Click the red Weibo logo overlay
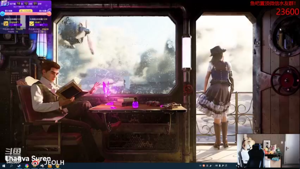300x169 pixels. coord(36,163)
